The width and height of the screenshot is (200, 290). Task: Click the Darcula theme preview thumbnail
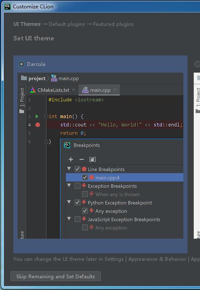(100, 156)
